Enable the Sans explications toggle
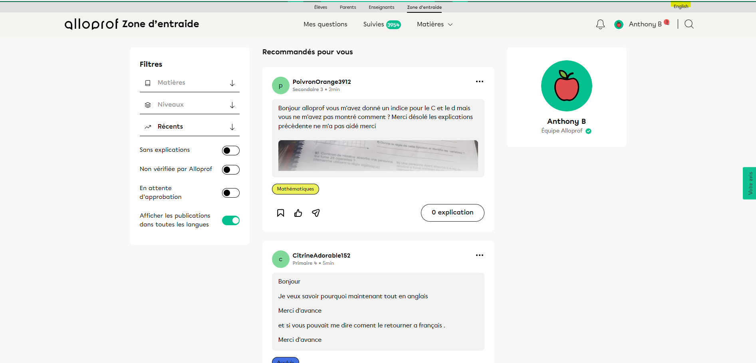The image size is (756, 363). click(230, 151)
